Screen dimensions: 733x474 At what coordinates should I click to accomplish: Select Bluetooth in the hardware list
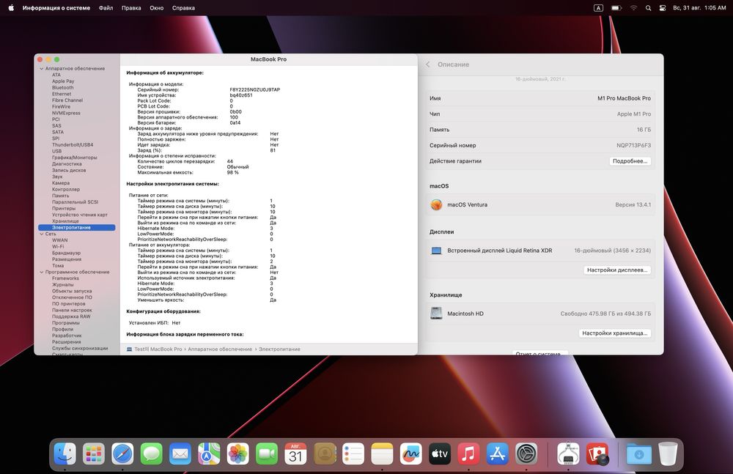62,87
